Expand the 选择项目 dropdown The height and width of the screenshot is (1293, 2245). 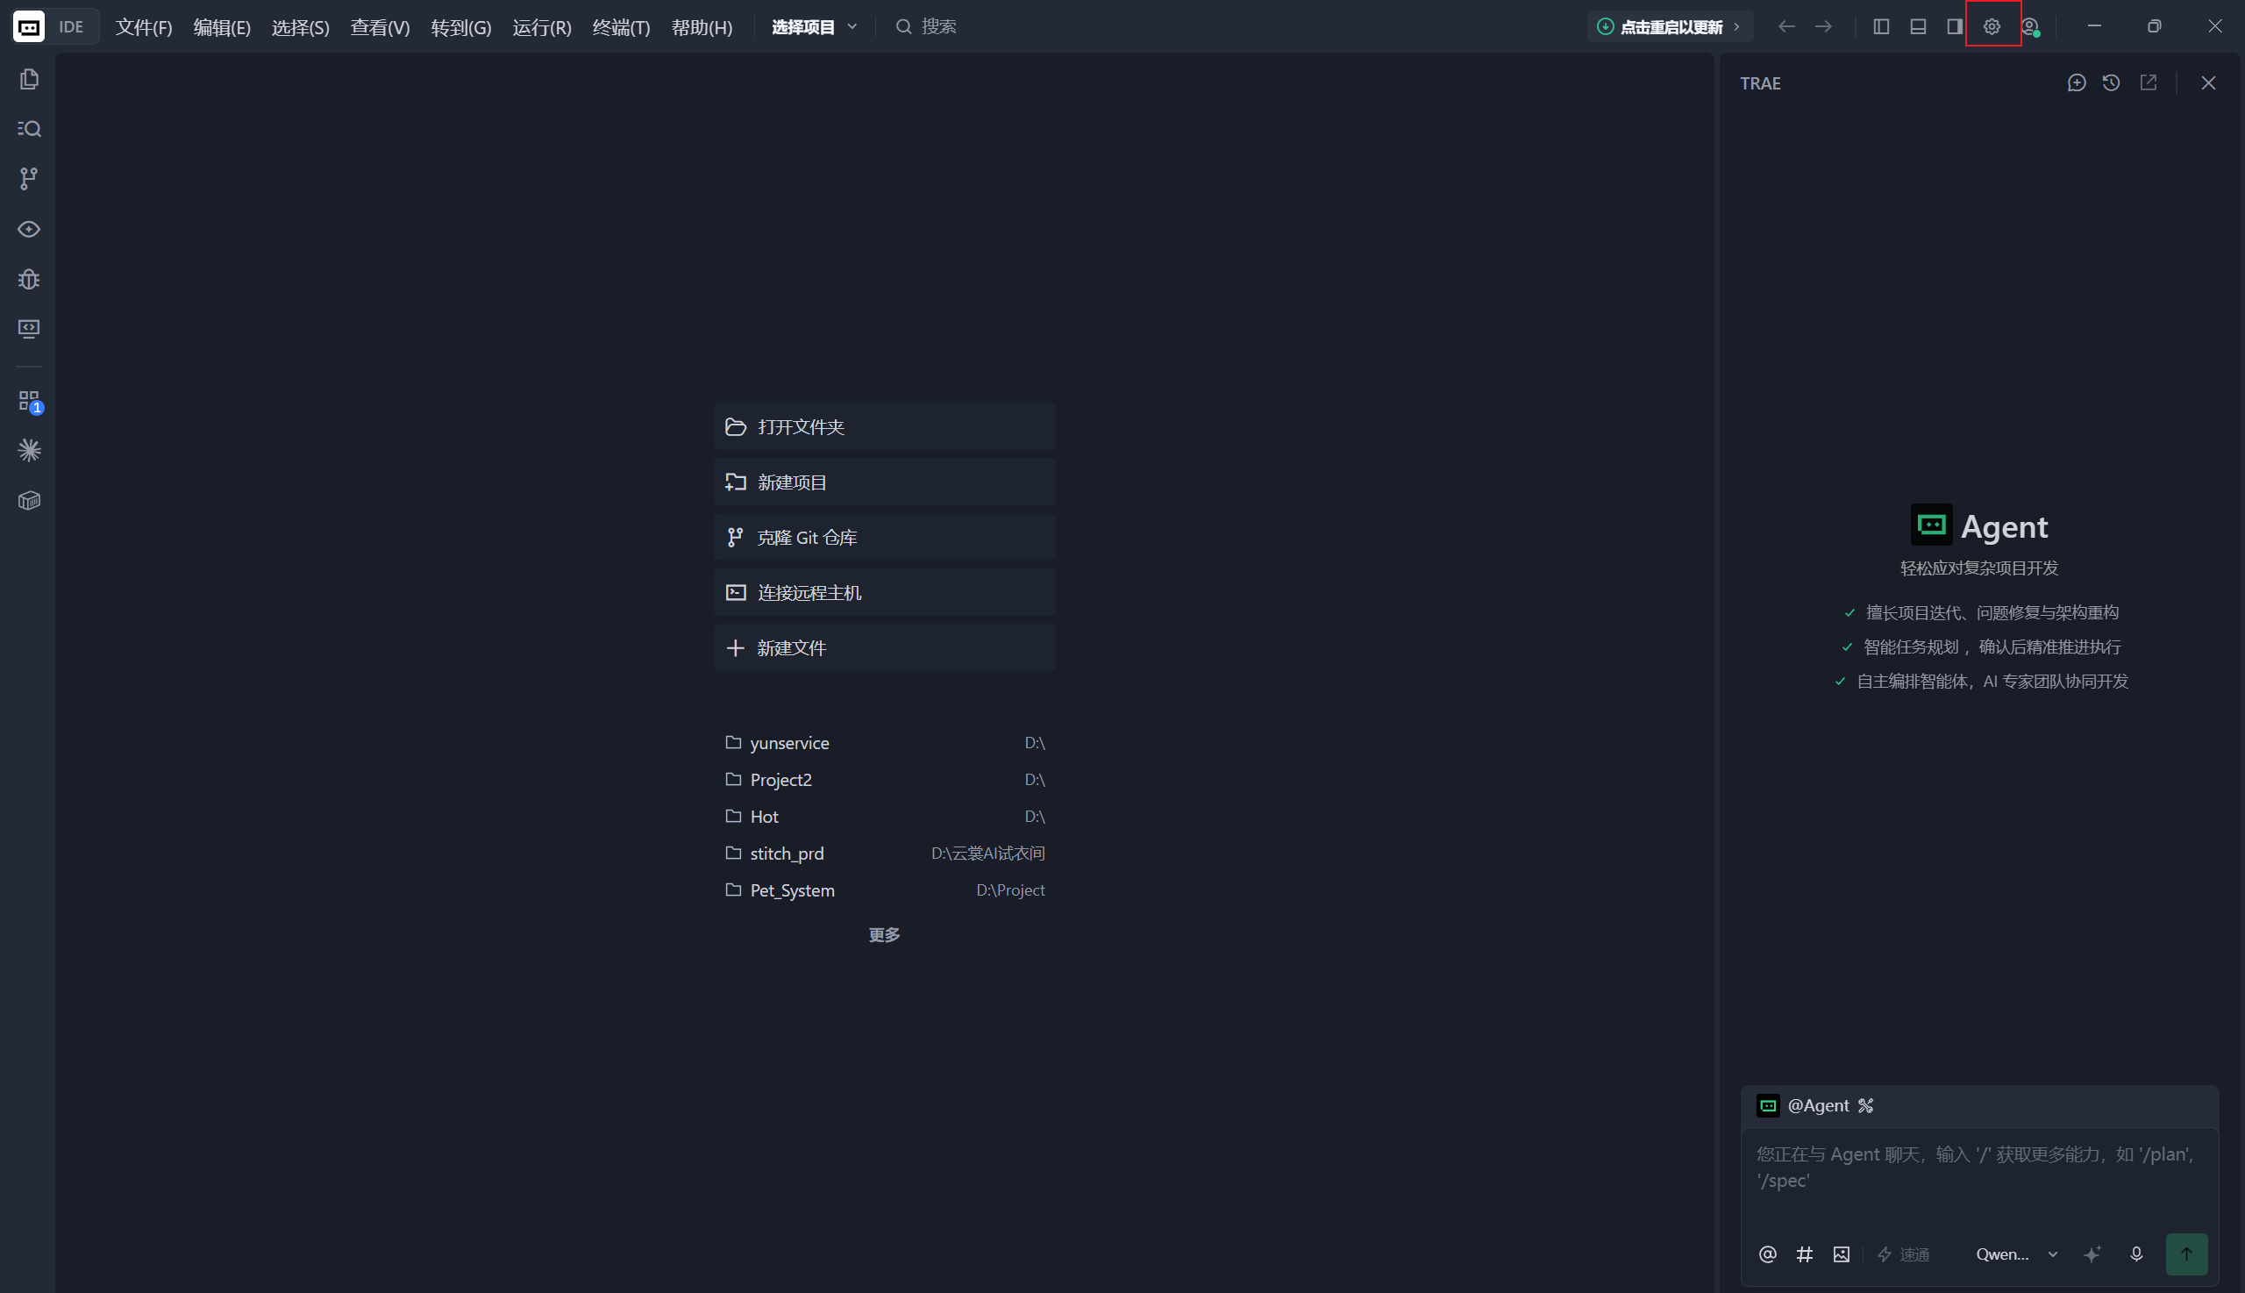tap(814, 26)
